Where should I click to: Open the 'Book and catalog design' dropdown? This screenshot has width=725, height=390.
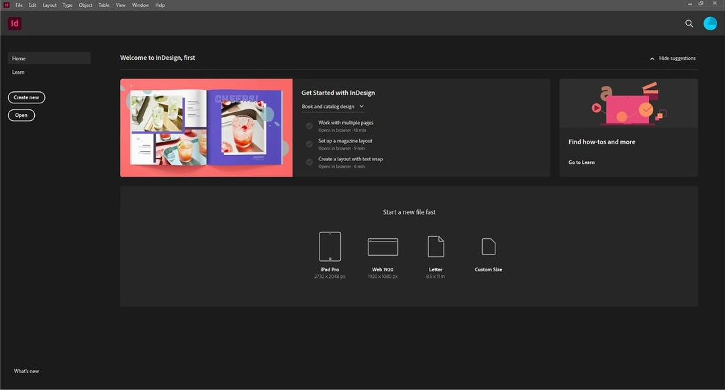point(360,106)
